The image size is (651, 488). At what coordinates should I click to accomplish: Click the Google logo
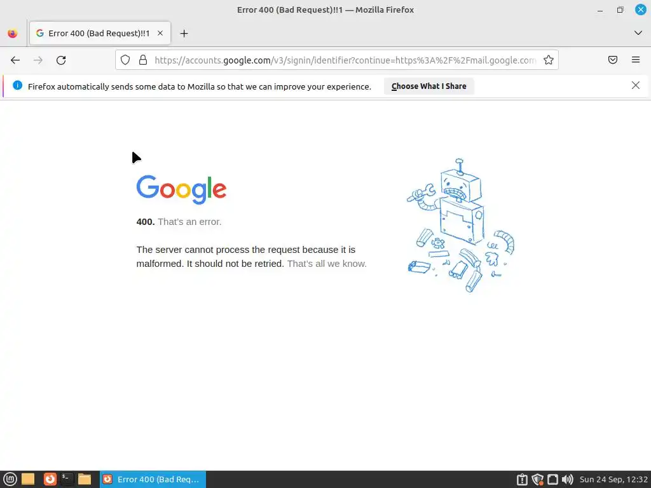coord(181,189)
